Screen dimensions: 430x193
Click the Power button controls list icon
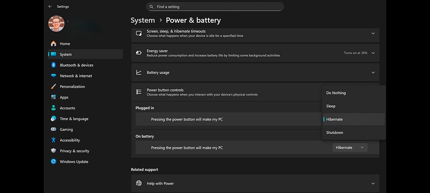pyautogui.click(x=139, y=92)
